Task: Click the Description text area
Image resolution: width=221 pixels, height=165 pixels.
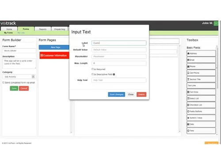Action: point(19,63)
